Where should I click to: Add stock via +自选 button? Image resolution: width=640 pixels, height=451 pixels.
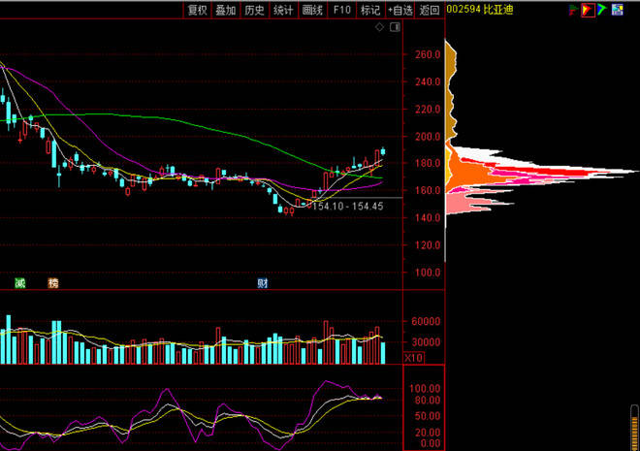click(x=400, y=10)
